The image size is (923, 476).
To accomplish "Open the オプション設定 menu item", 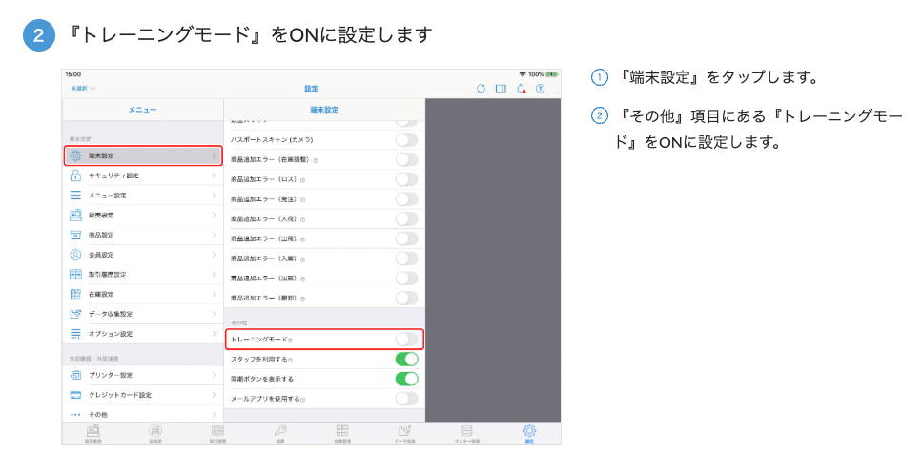I will click(111, 334).
